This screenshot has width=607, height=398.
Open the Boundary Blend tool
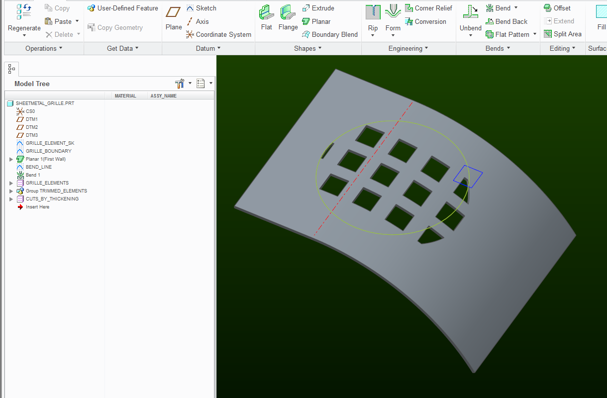(330, 34)
